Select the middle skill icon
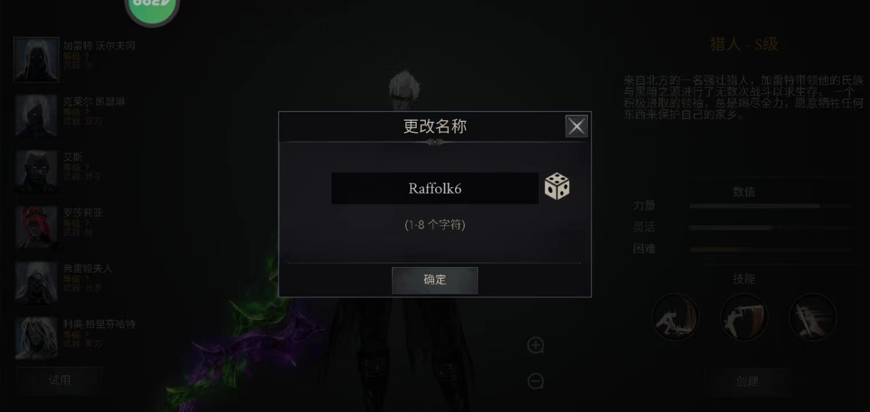This screenshot has width=870, height=412. pos(744,317)
